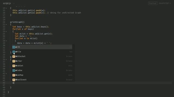This screenshot has height=97, width=174.
Task: Toggle the fold arrow at line 36
Action: 6,60
